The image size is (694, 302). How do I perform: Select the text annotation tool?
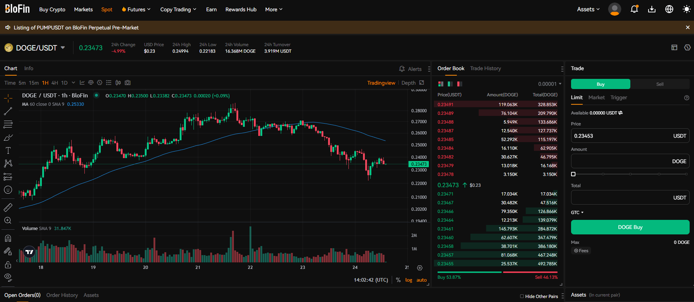(x=8, y=150)
